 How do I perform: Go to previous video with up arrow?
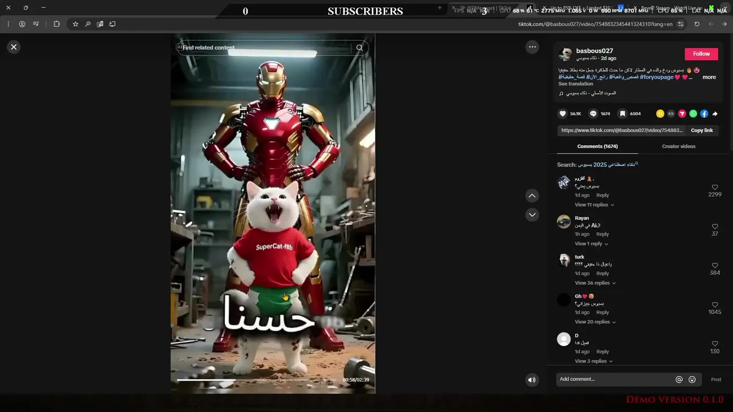point(532,196)
